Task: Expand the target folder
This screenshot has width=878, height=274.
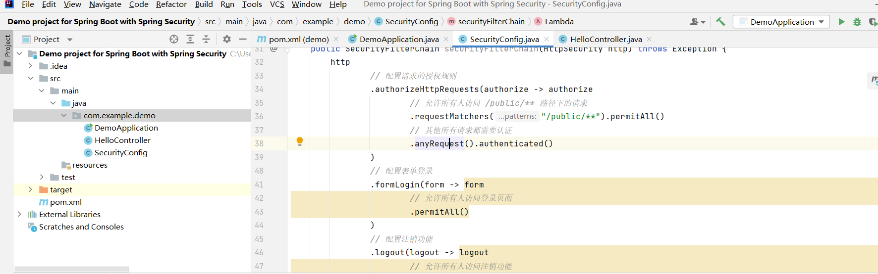Action: [30, 189]
